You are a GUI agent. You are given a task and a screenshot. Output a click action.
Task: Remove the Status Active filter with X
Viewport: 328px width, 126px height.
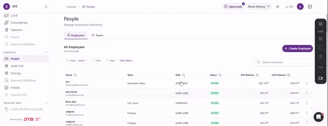click(x=67, y=60)
